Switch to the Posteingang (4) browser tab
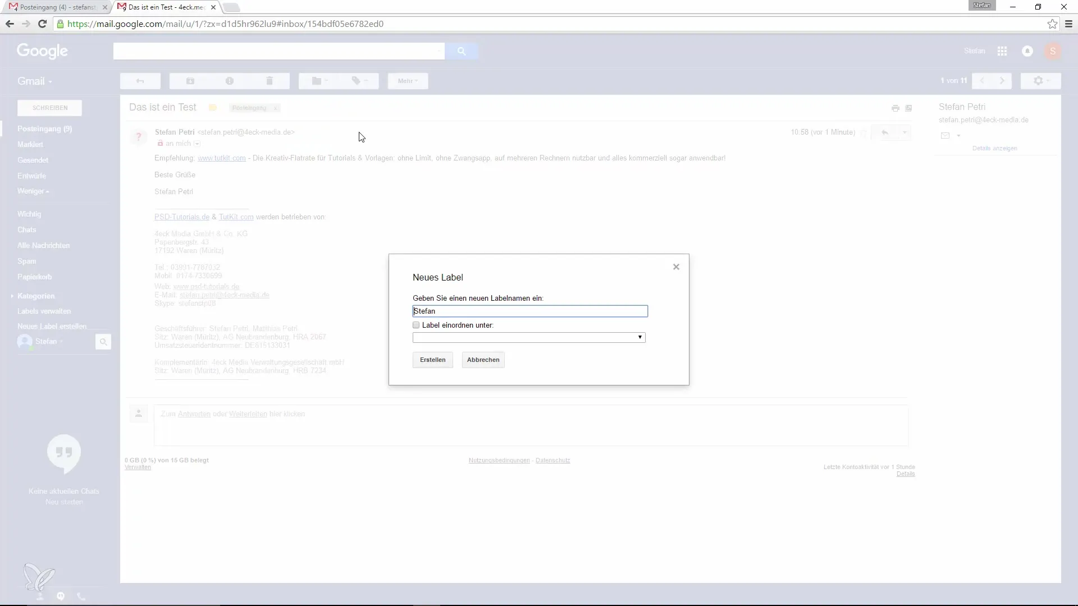Image resolution: width=1078 pixels, height=606 pixels. click(x=56, y=7)
